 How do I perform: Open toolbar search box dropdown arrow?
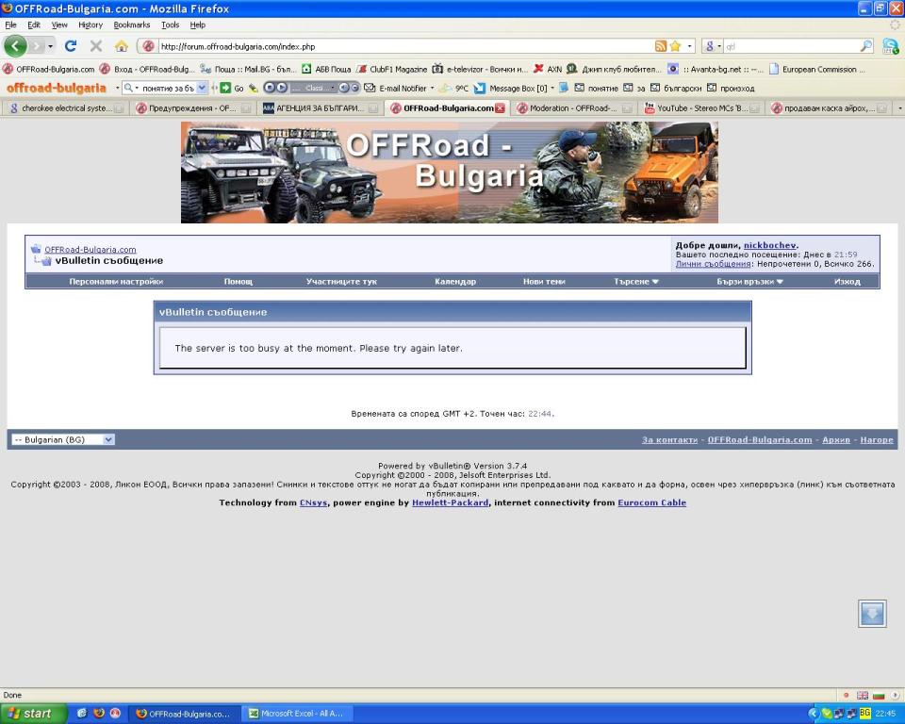pos(202,88)
